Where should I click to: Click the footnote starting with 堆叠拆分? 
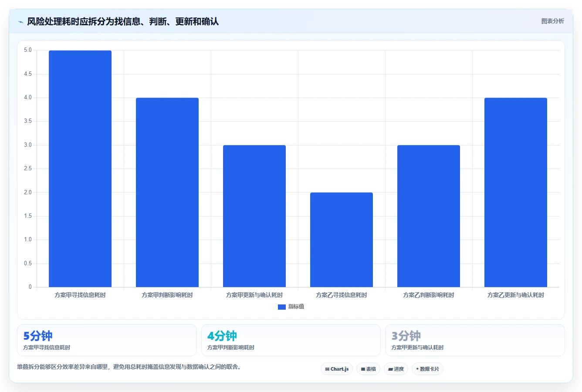pos(129,367)
